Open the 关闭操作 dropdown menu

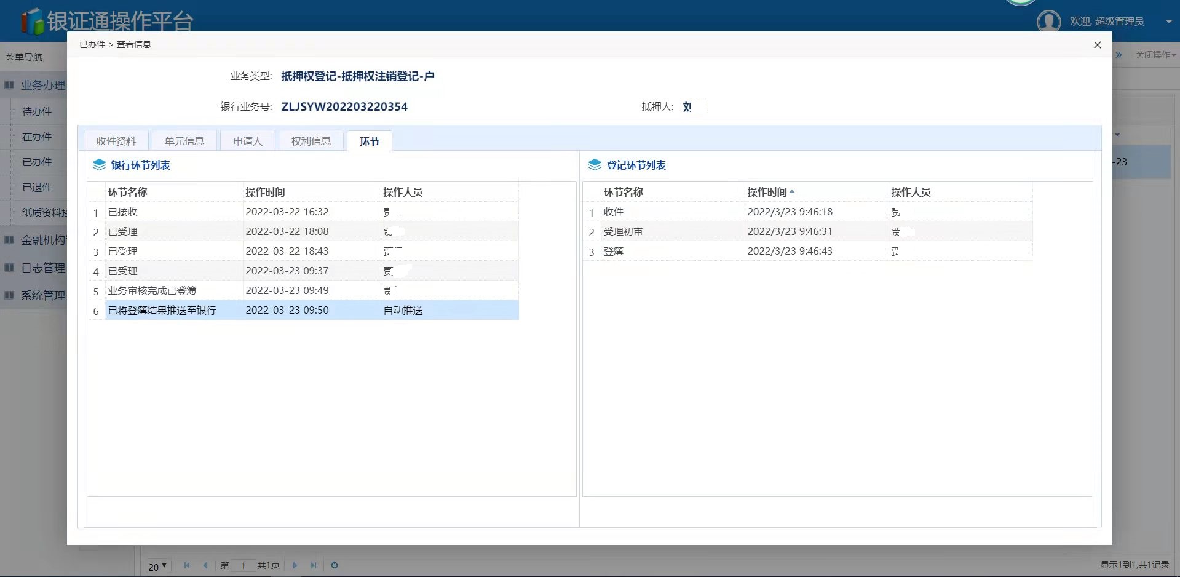[1155, 55]
